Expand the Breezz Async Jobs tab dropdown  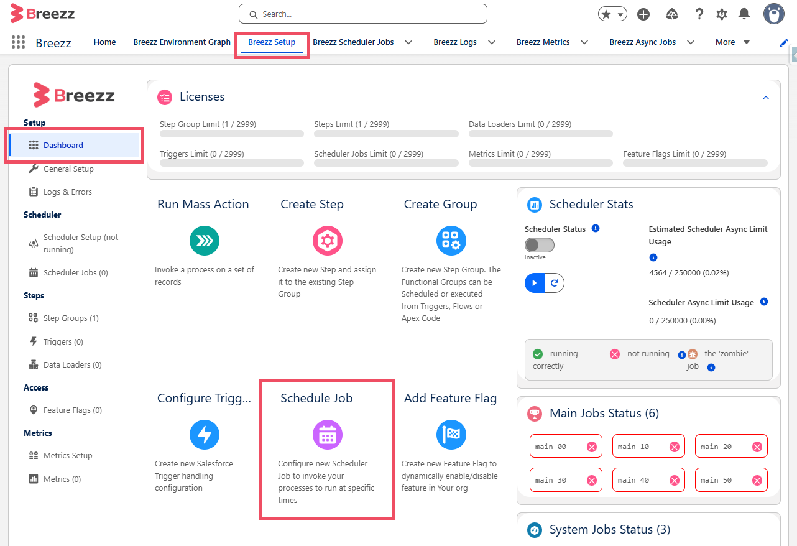690,42
